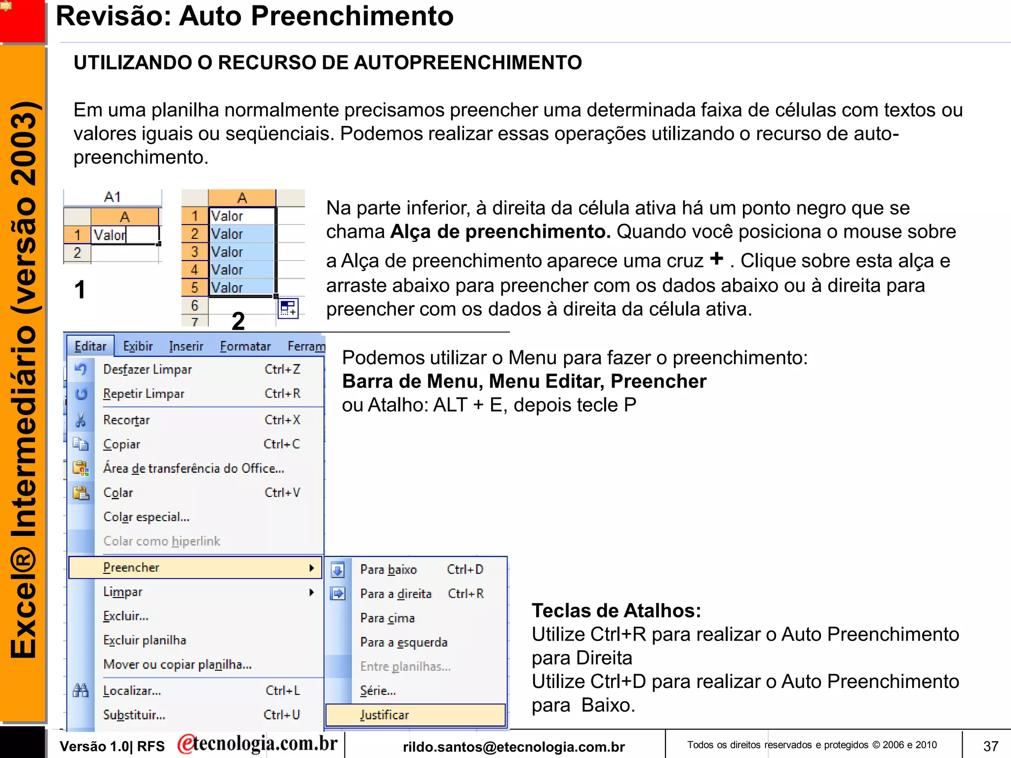1011x758 pixels.
Task: Click cell A5 Valor in sheet 2
Action: [x=242, y=287]
